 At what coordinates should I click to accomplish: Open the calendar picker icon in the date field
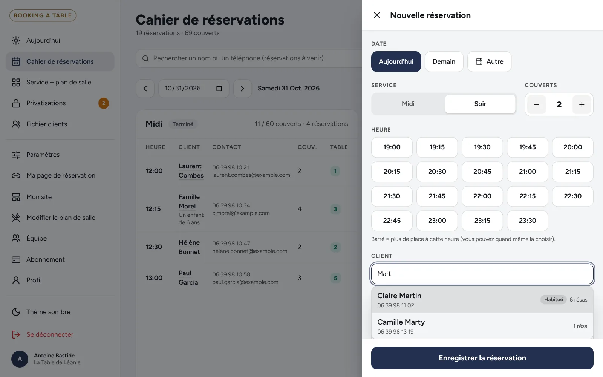click(x=219, y=89)
